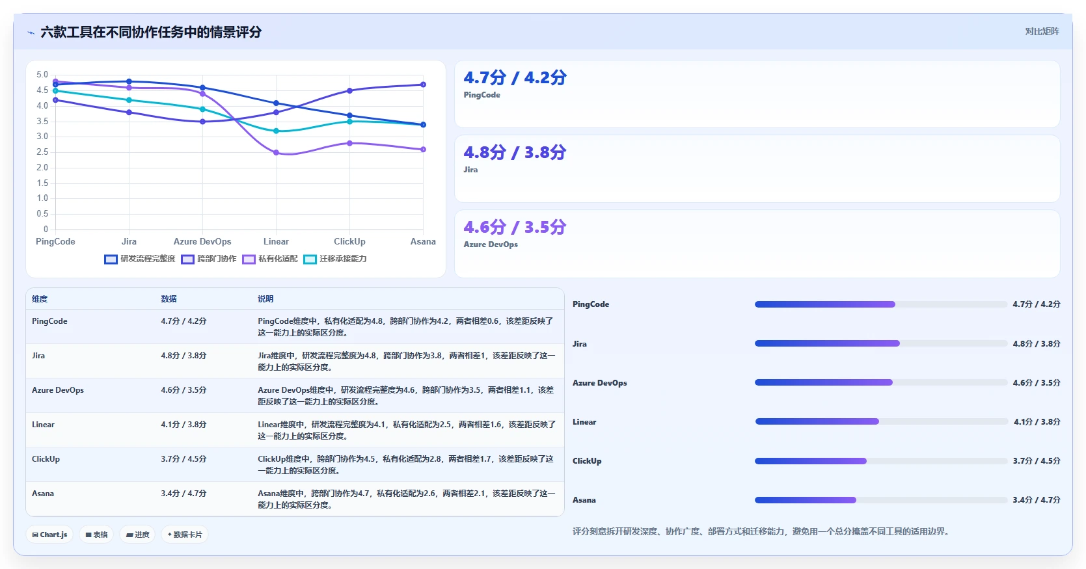Select the Azure DevOps row name in table
Screen dimensions: 1086x569
tap(58, 390)
